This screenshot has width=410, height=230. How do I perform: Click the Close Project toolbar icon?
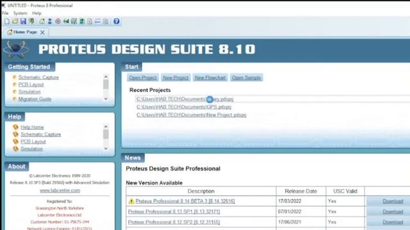31,21
